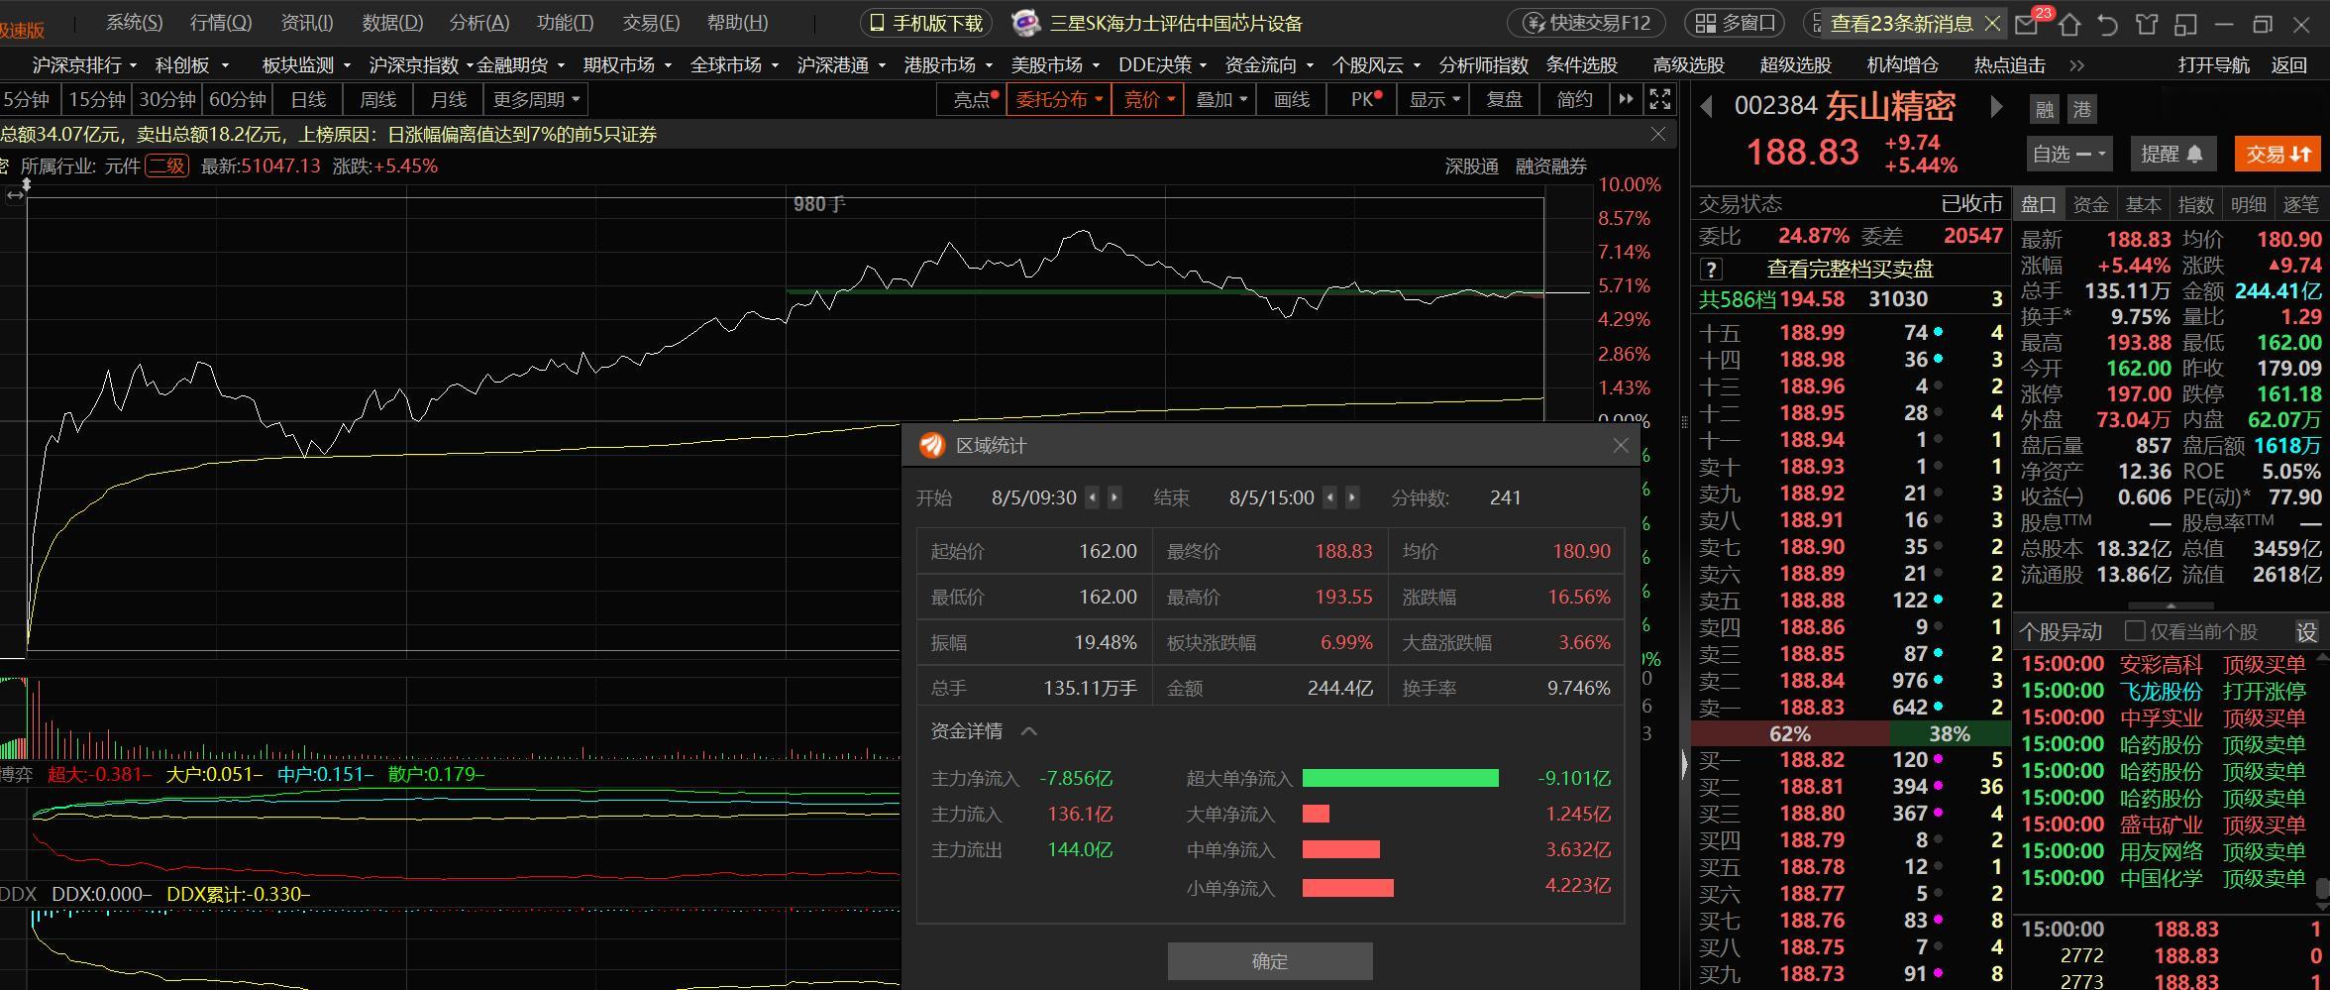Close the 区域统计 dialog
The image size is (2330, 990).
[x=1621, y=446]
